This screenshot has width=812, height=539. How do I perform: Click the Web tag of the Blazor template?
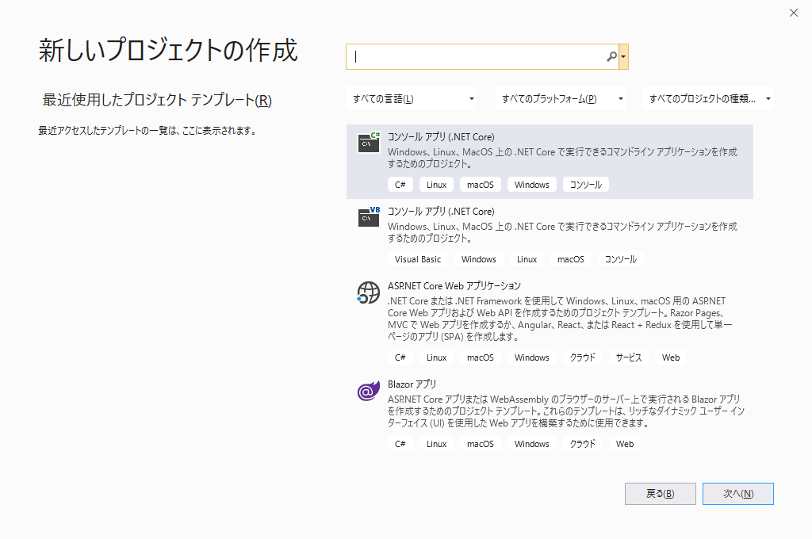tap(625, 444)
